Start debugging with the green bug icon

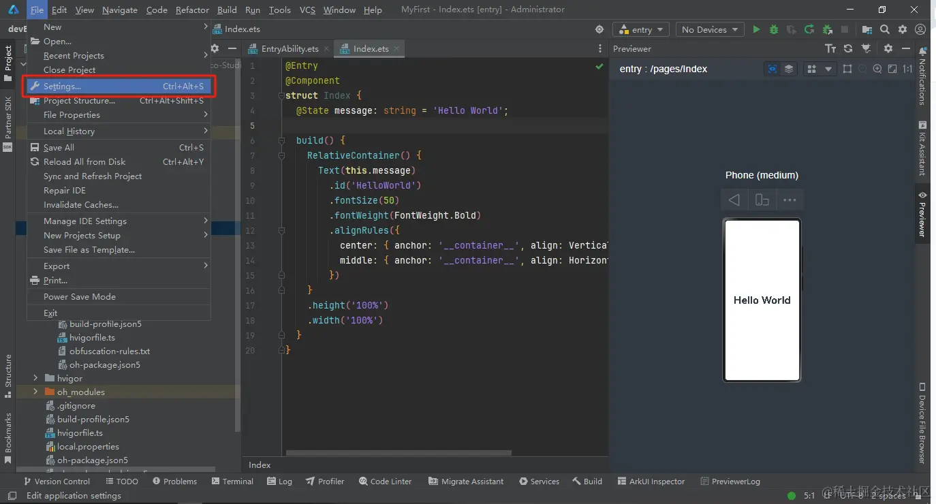(774, 29)
